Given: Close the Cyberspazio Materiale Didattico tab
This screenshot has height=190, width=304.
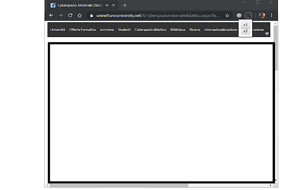Looking at the screenshot, I should click(114, 5).
